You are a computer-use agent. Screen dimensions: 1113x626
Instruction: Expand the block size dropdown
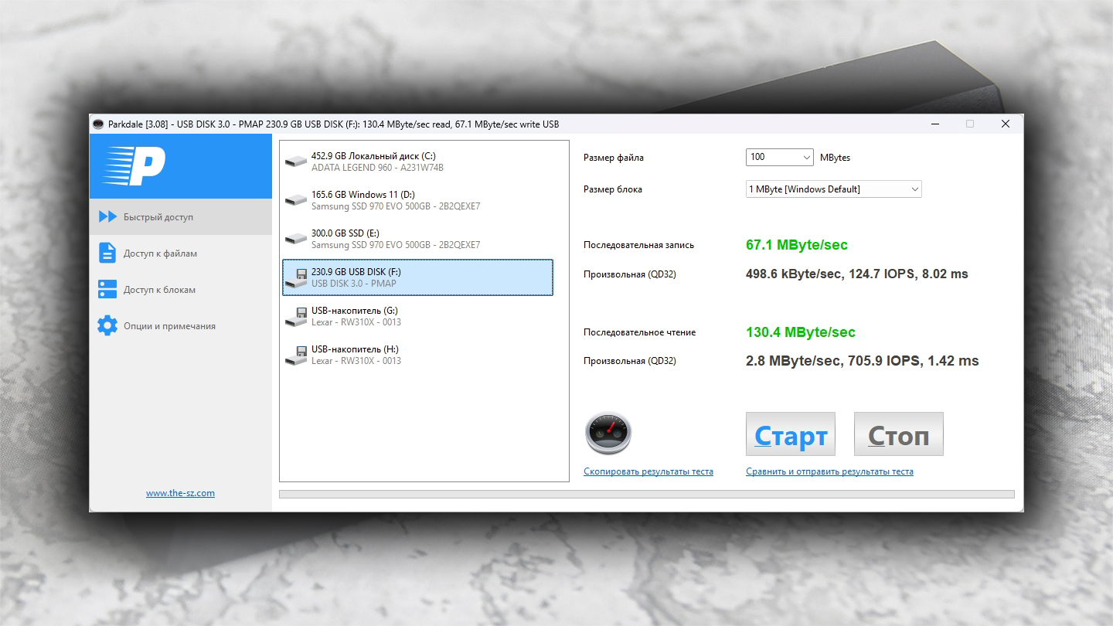(x=834, y=189)
